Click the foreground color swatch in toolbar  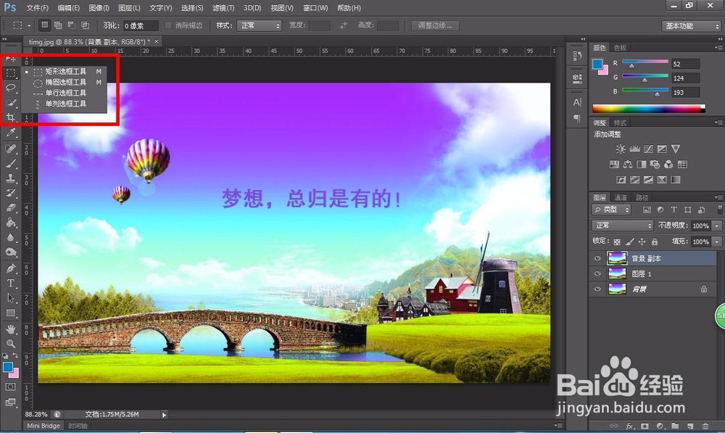click(7, 367)
